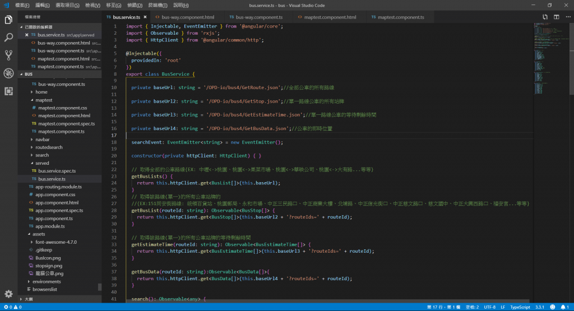Open the editor More Actions menu
The image size is (574, 311).
(x=568, y=17)
